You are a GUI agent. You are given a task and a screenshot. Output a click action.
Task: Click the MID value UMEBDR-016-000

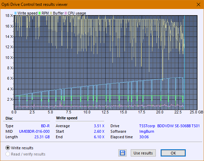click(34, 131)
